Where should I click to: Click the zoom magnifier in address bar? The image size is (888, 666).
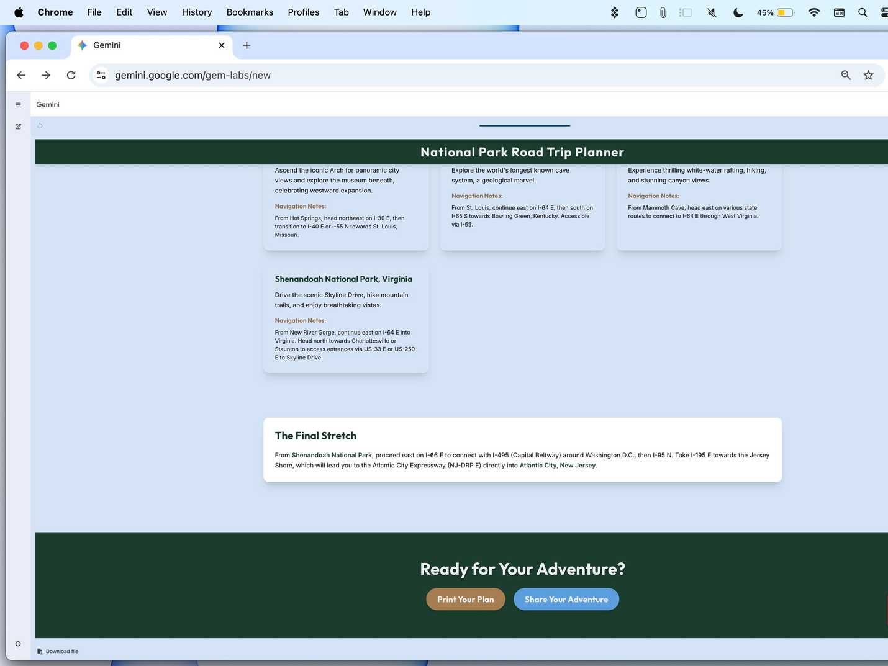846,75
